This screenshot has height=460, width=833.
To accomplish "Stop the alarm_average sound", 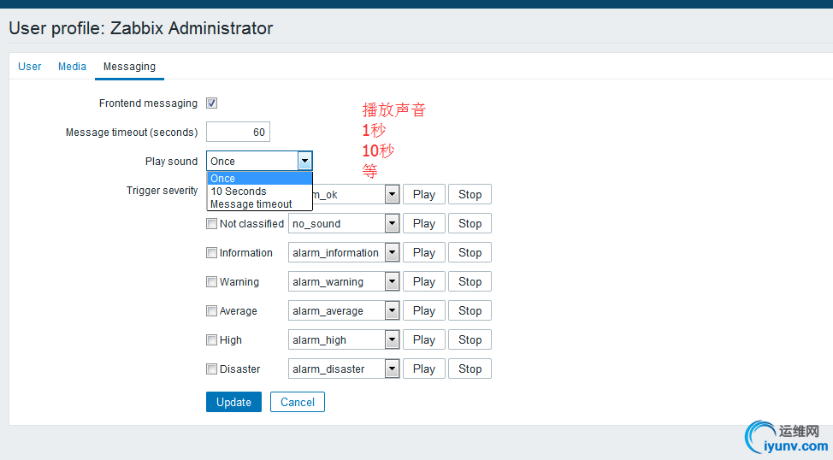I will click(470, 311).
